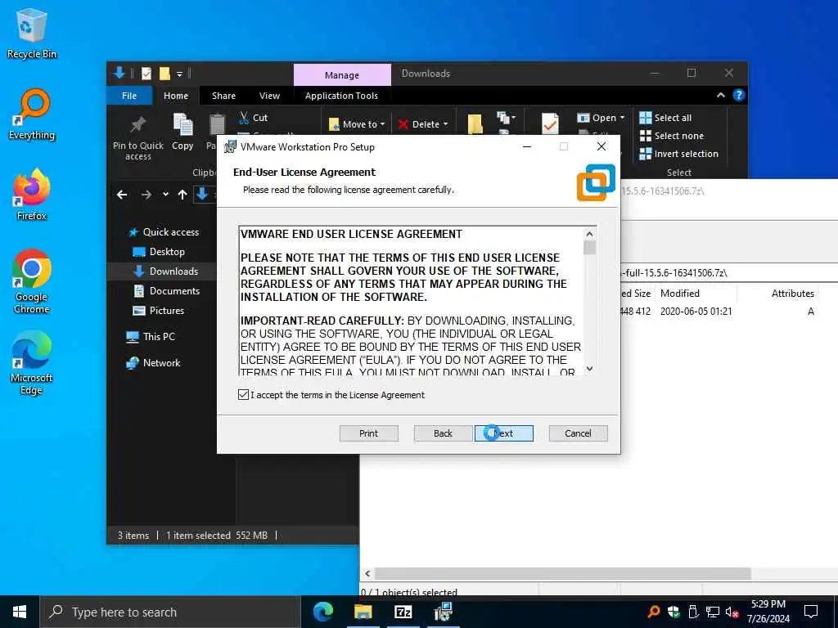This screenshot has height=628, width=838.
Task: Click the taskbar search box
Action: [x=170, y=612]
